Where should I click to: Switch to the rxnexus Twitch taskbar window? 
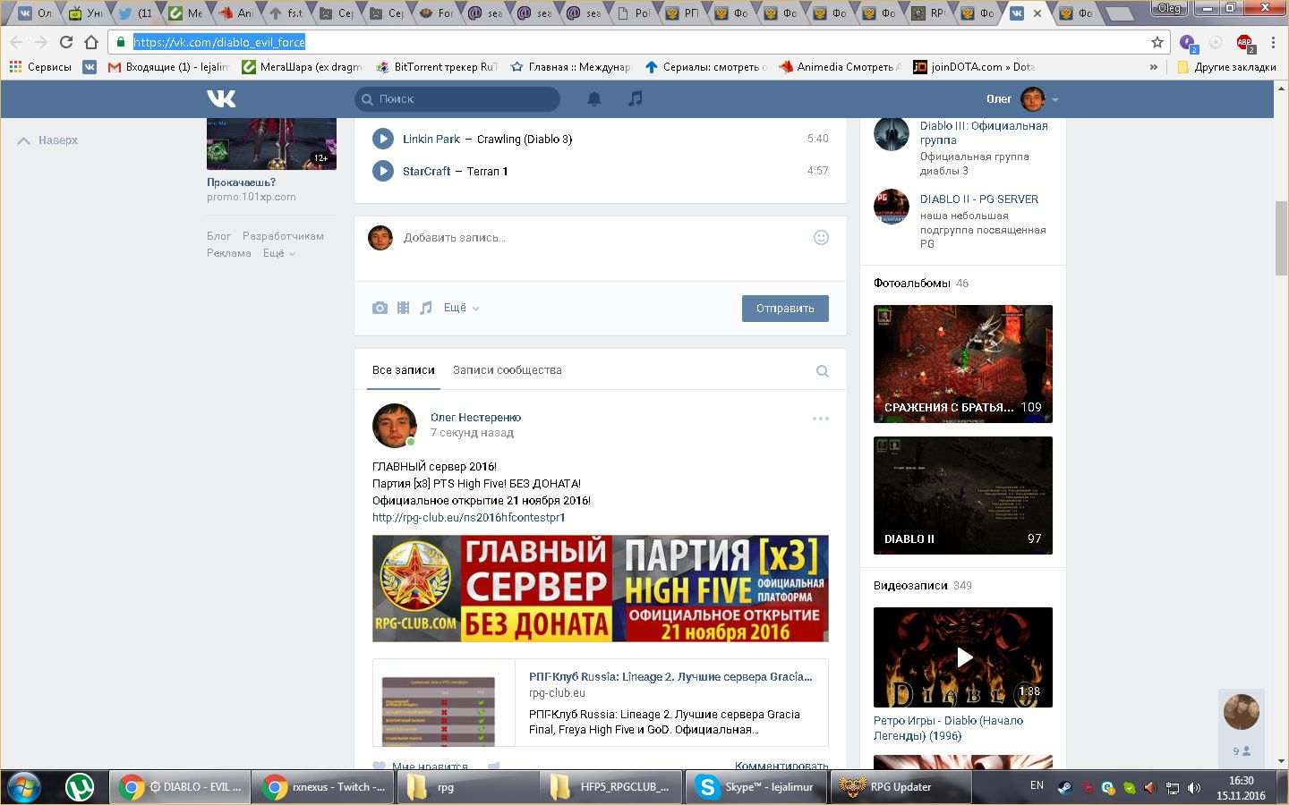[x=323, y=787]
